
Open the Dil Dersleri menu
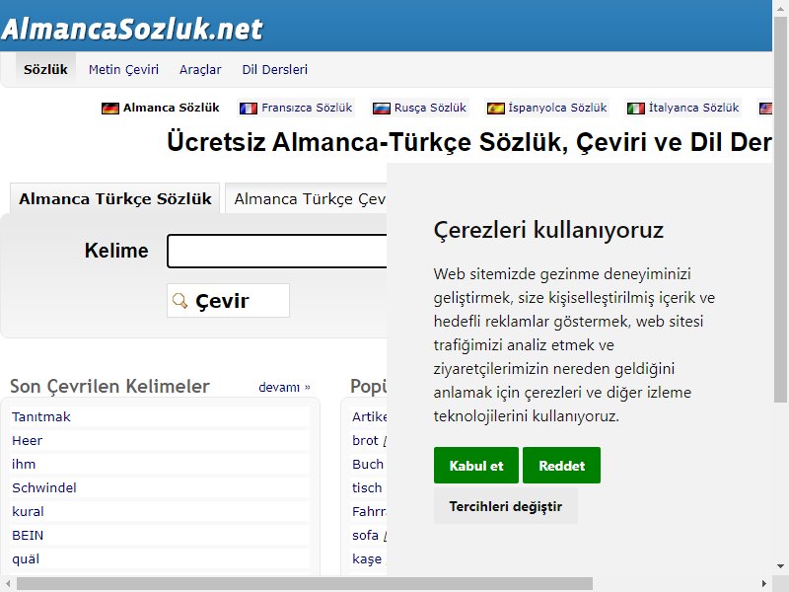pyautogui.click(x=275, y=69)
